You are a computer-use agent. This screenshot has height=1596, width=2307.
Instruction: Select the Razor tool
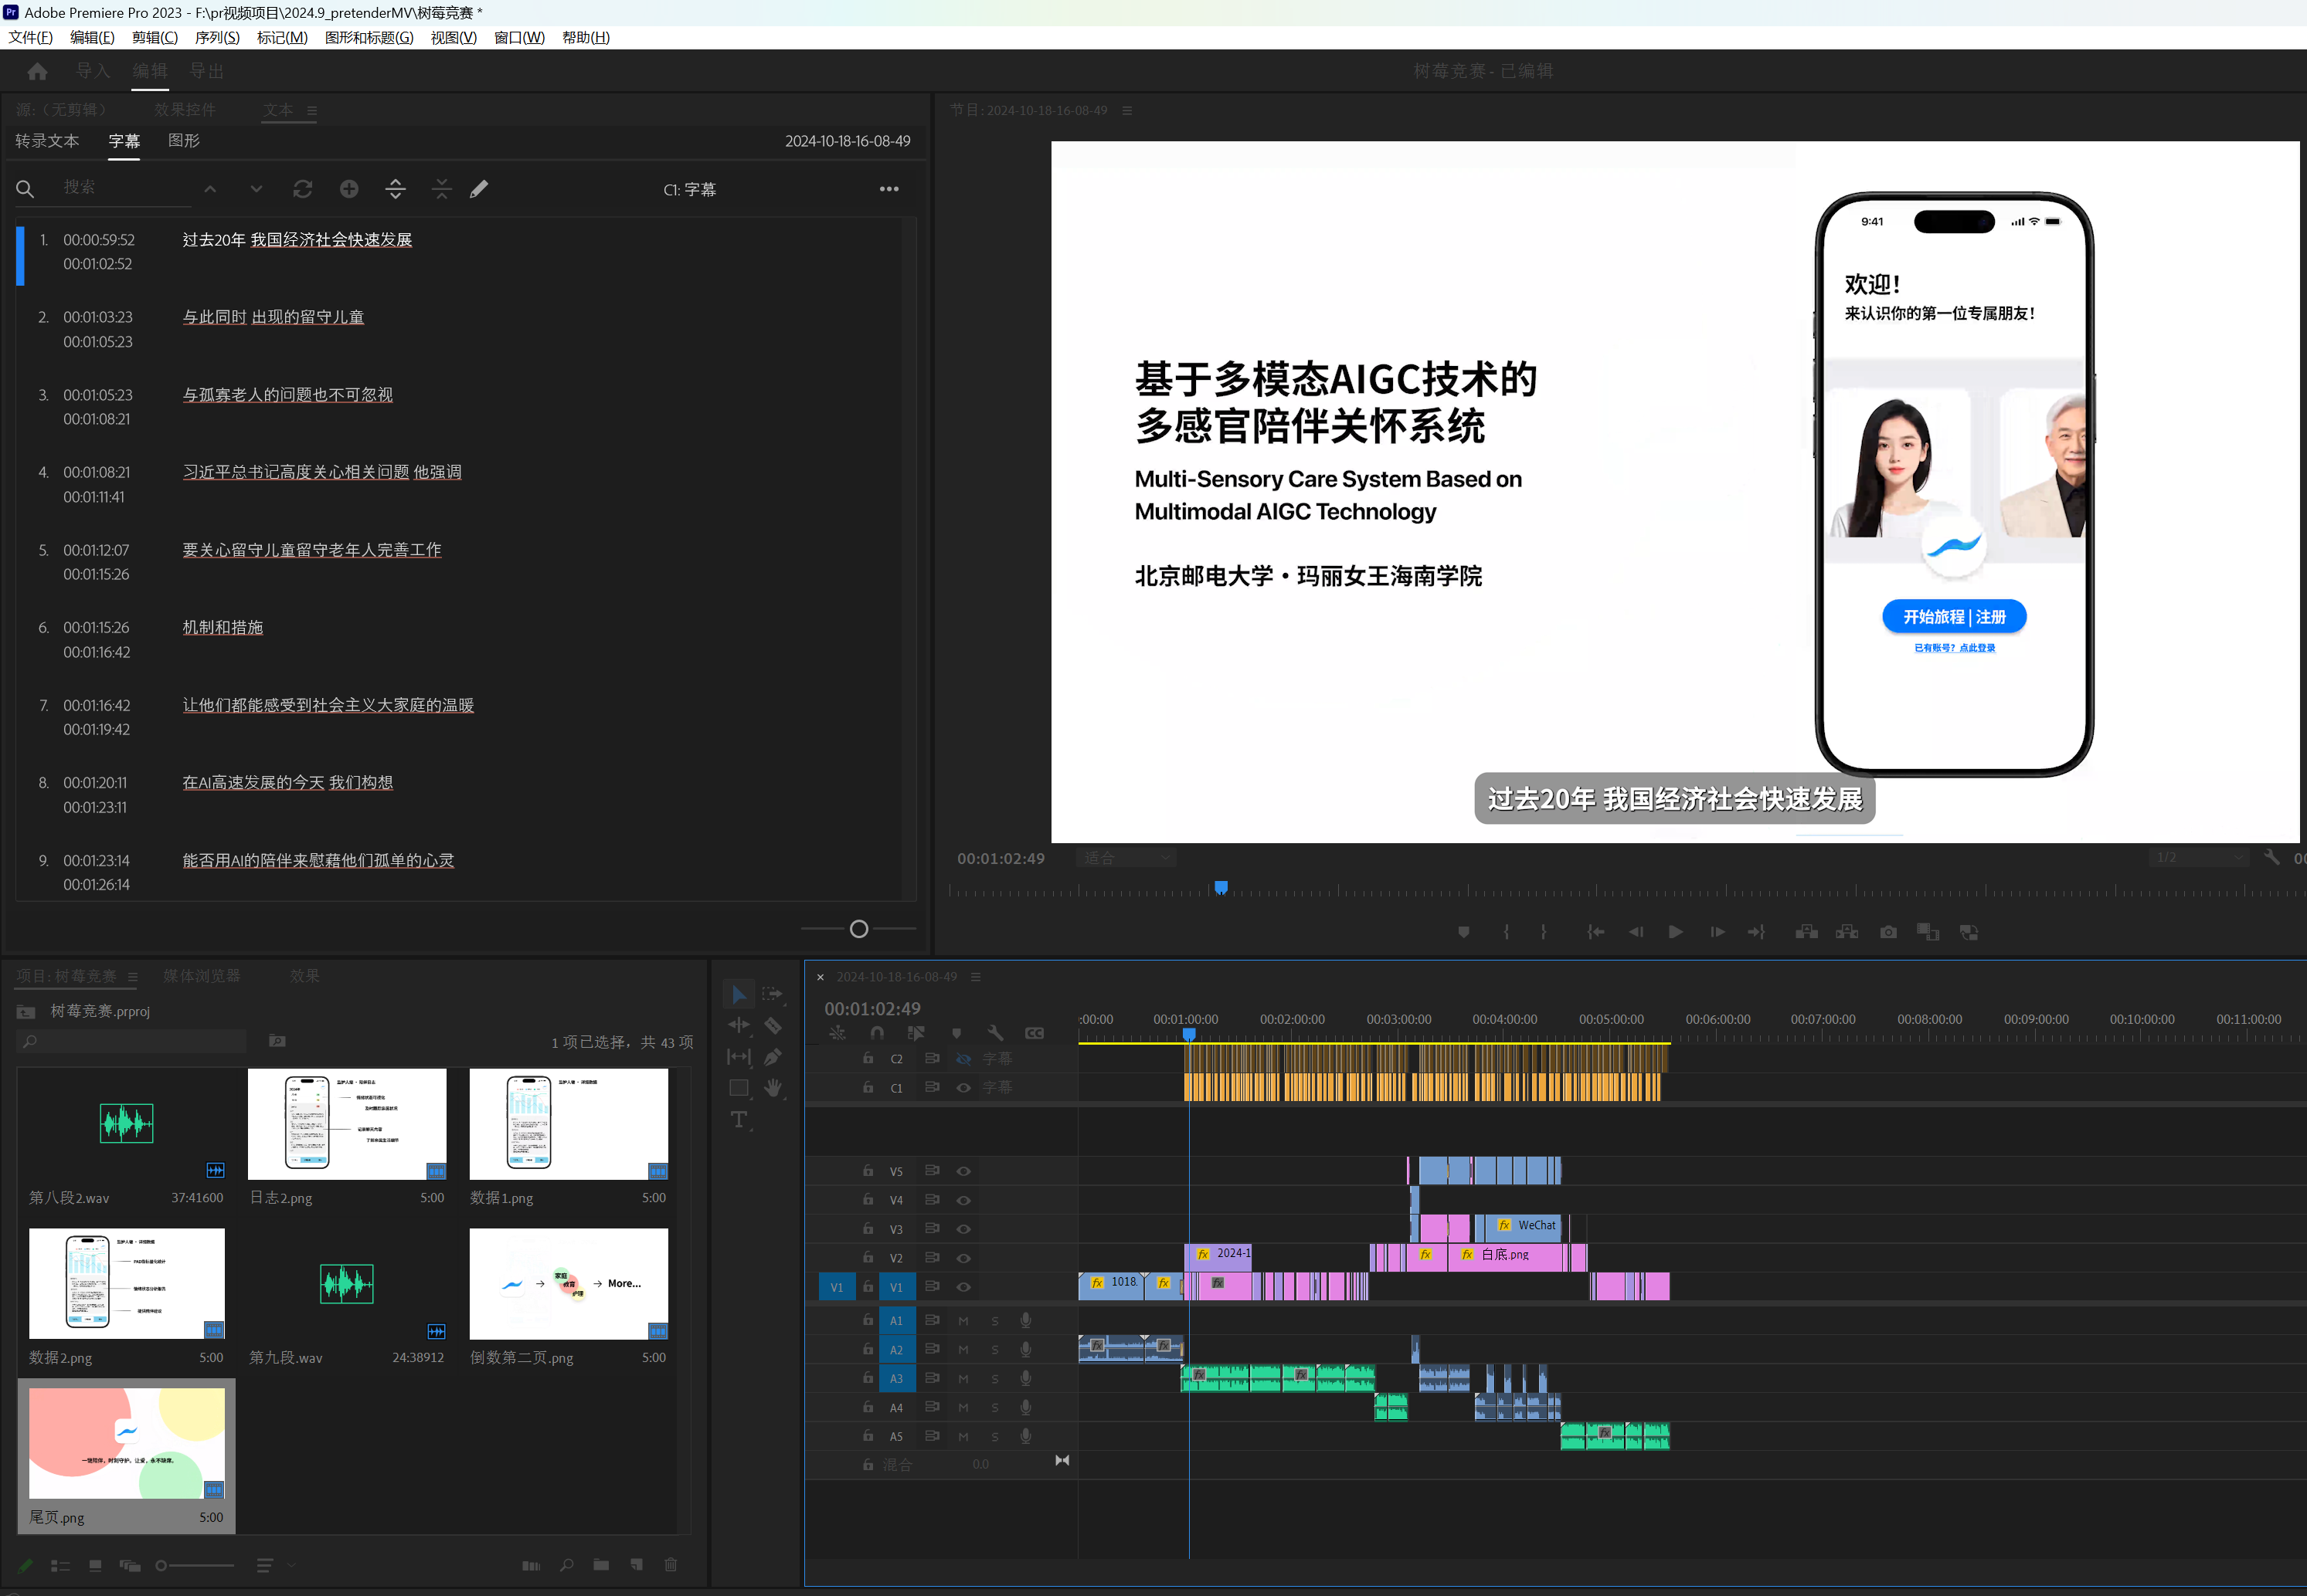coord(773,1025)
